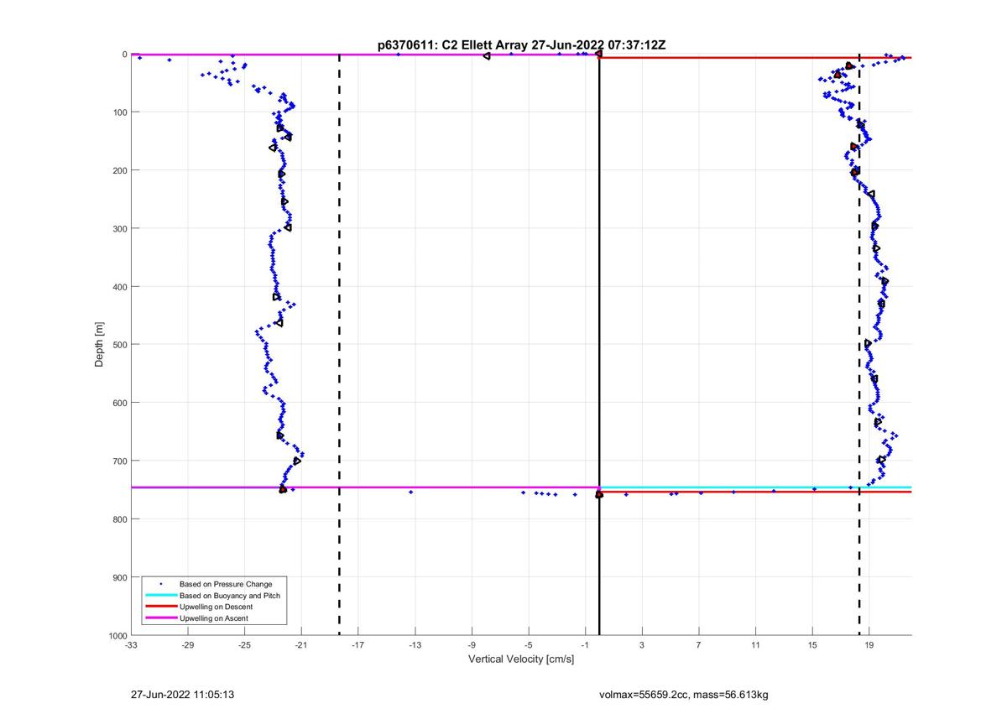Click the y-axis tick label '600'
Screen dimensions: 1007x714
(119, 403)
